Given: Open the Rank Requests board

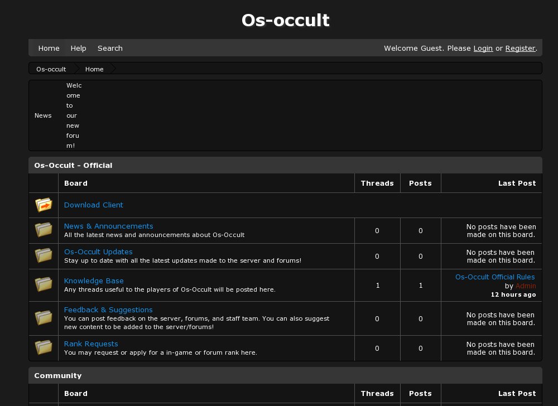Looking at the screenshot, I should pos(91,344).
